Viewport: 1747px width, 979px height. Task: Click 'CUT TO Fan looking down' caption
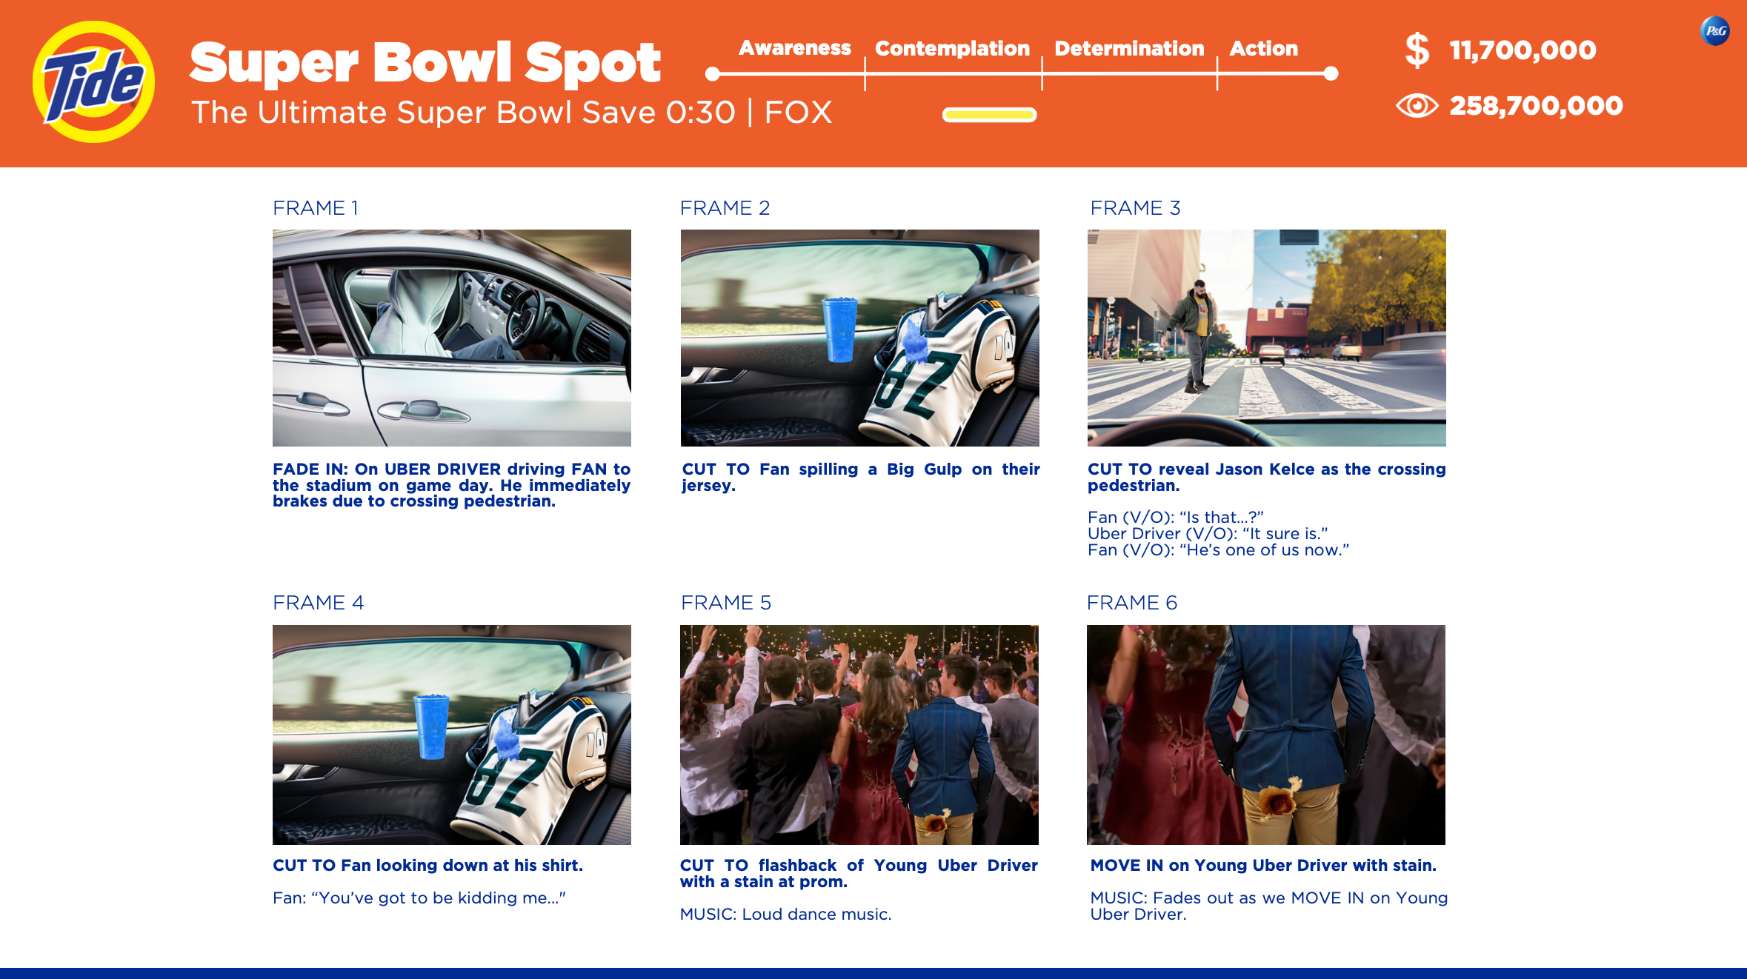tap(428, 865)
